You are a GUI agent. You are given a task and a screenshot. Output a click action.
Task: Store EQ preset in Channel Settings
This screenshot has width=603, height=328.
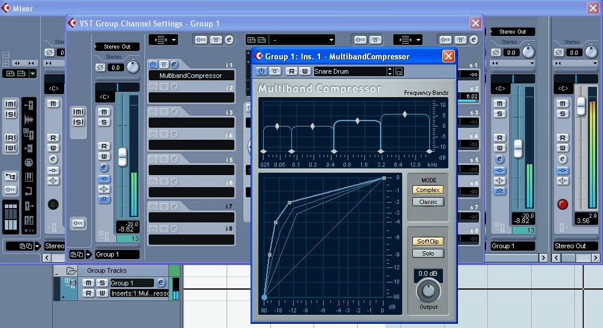tap(251, 40)
